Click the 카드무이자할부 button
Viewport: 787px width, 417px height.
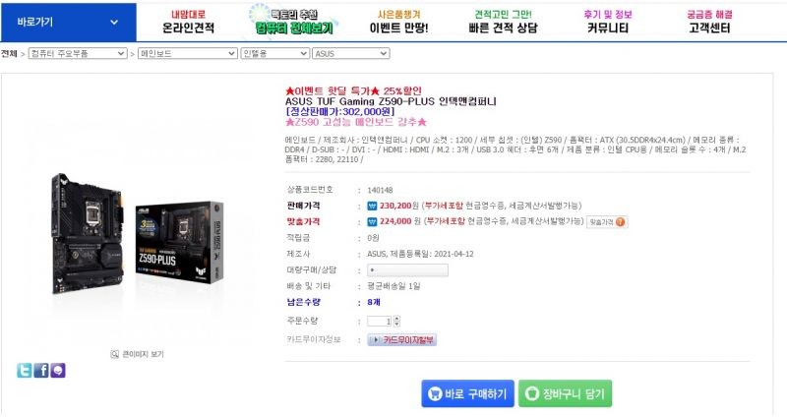tap(402, 340)
